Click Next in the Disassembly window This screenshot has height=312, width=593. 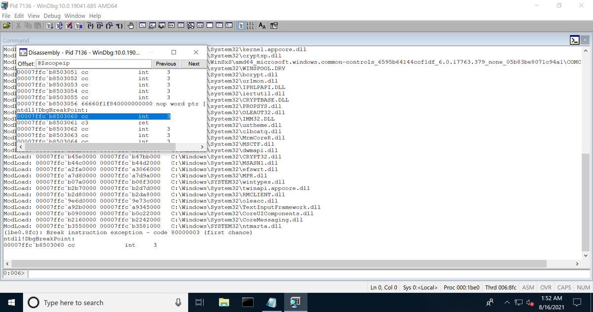click(x=193, y=63)
